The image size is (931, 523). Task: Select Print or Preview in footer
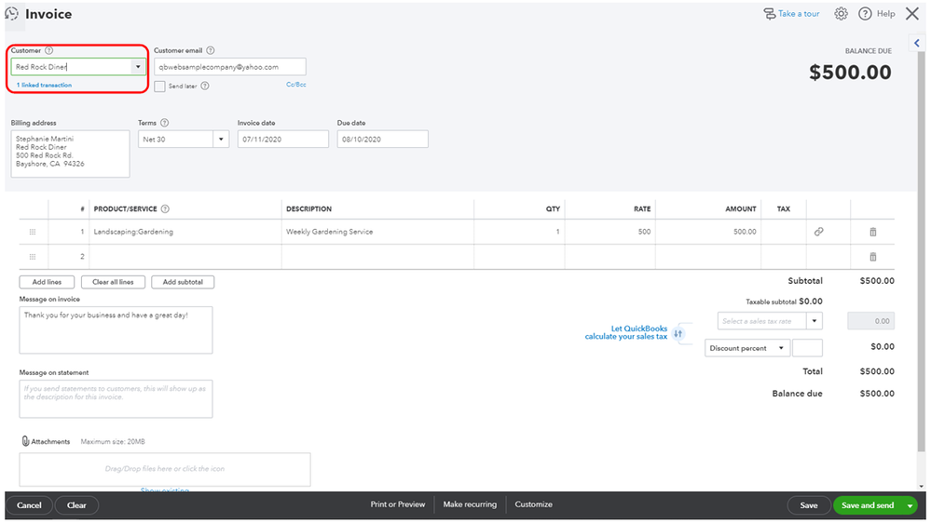coord(398,504)
